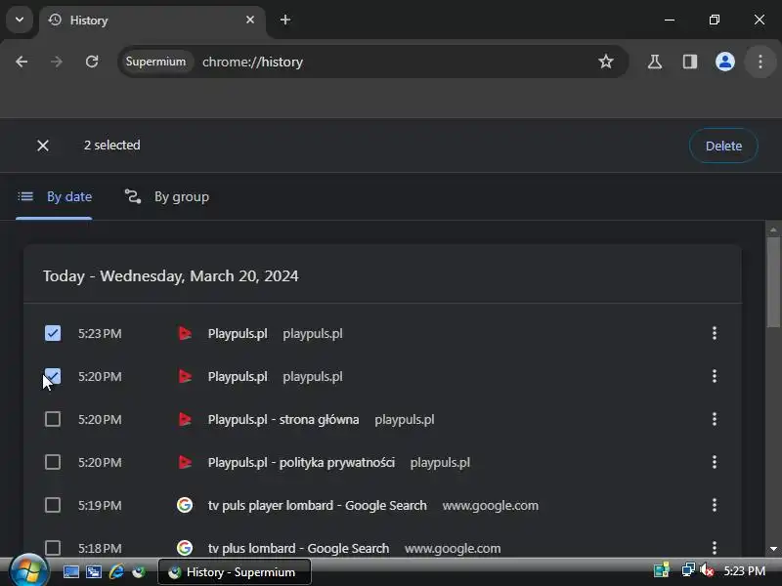Click Show Desktop quick launch icon
The image size is (782, 586).
(70, 571)
